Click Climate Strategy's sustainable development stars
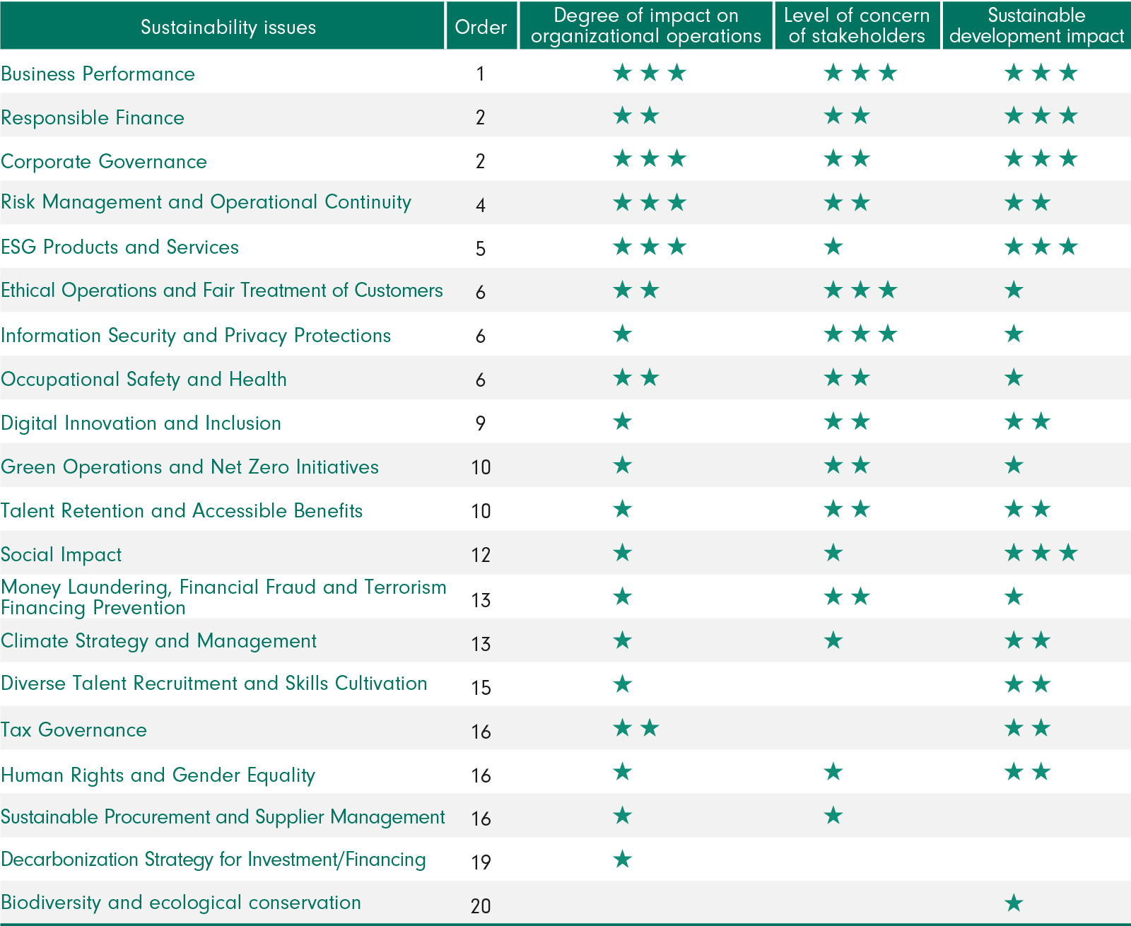The width and height of the screenshot is (1131, 926). pos(1028,640)
